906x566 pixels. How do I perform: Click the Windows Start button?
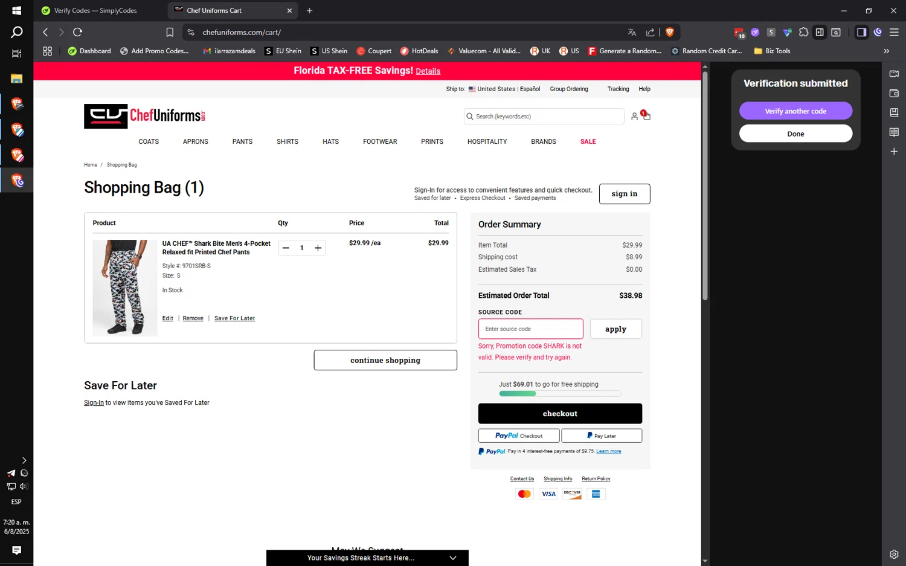click(x=16, y=10)
